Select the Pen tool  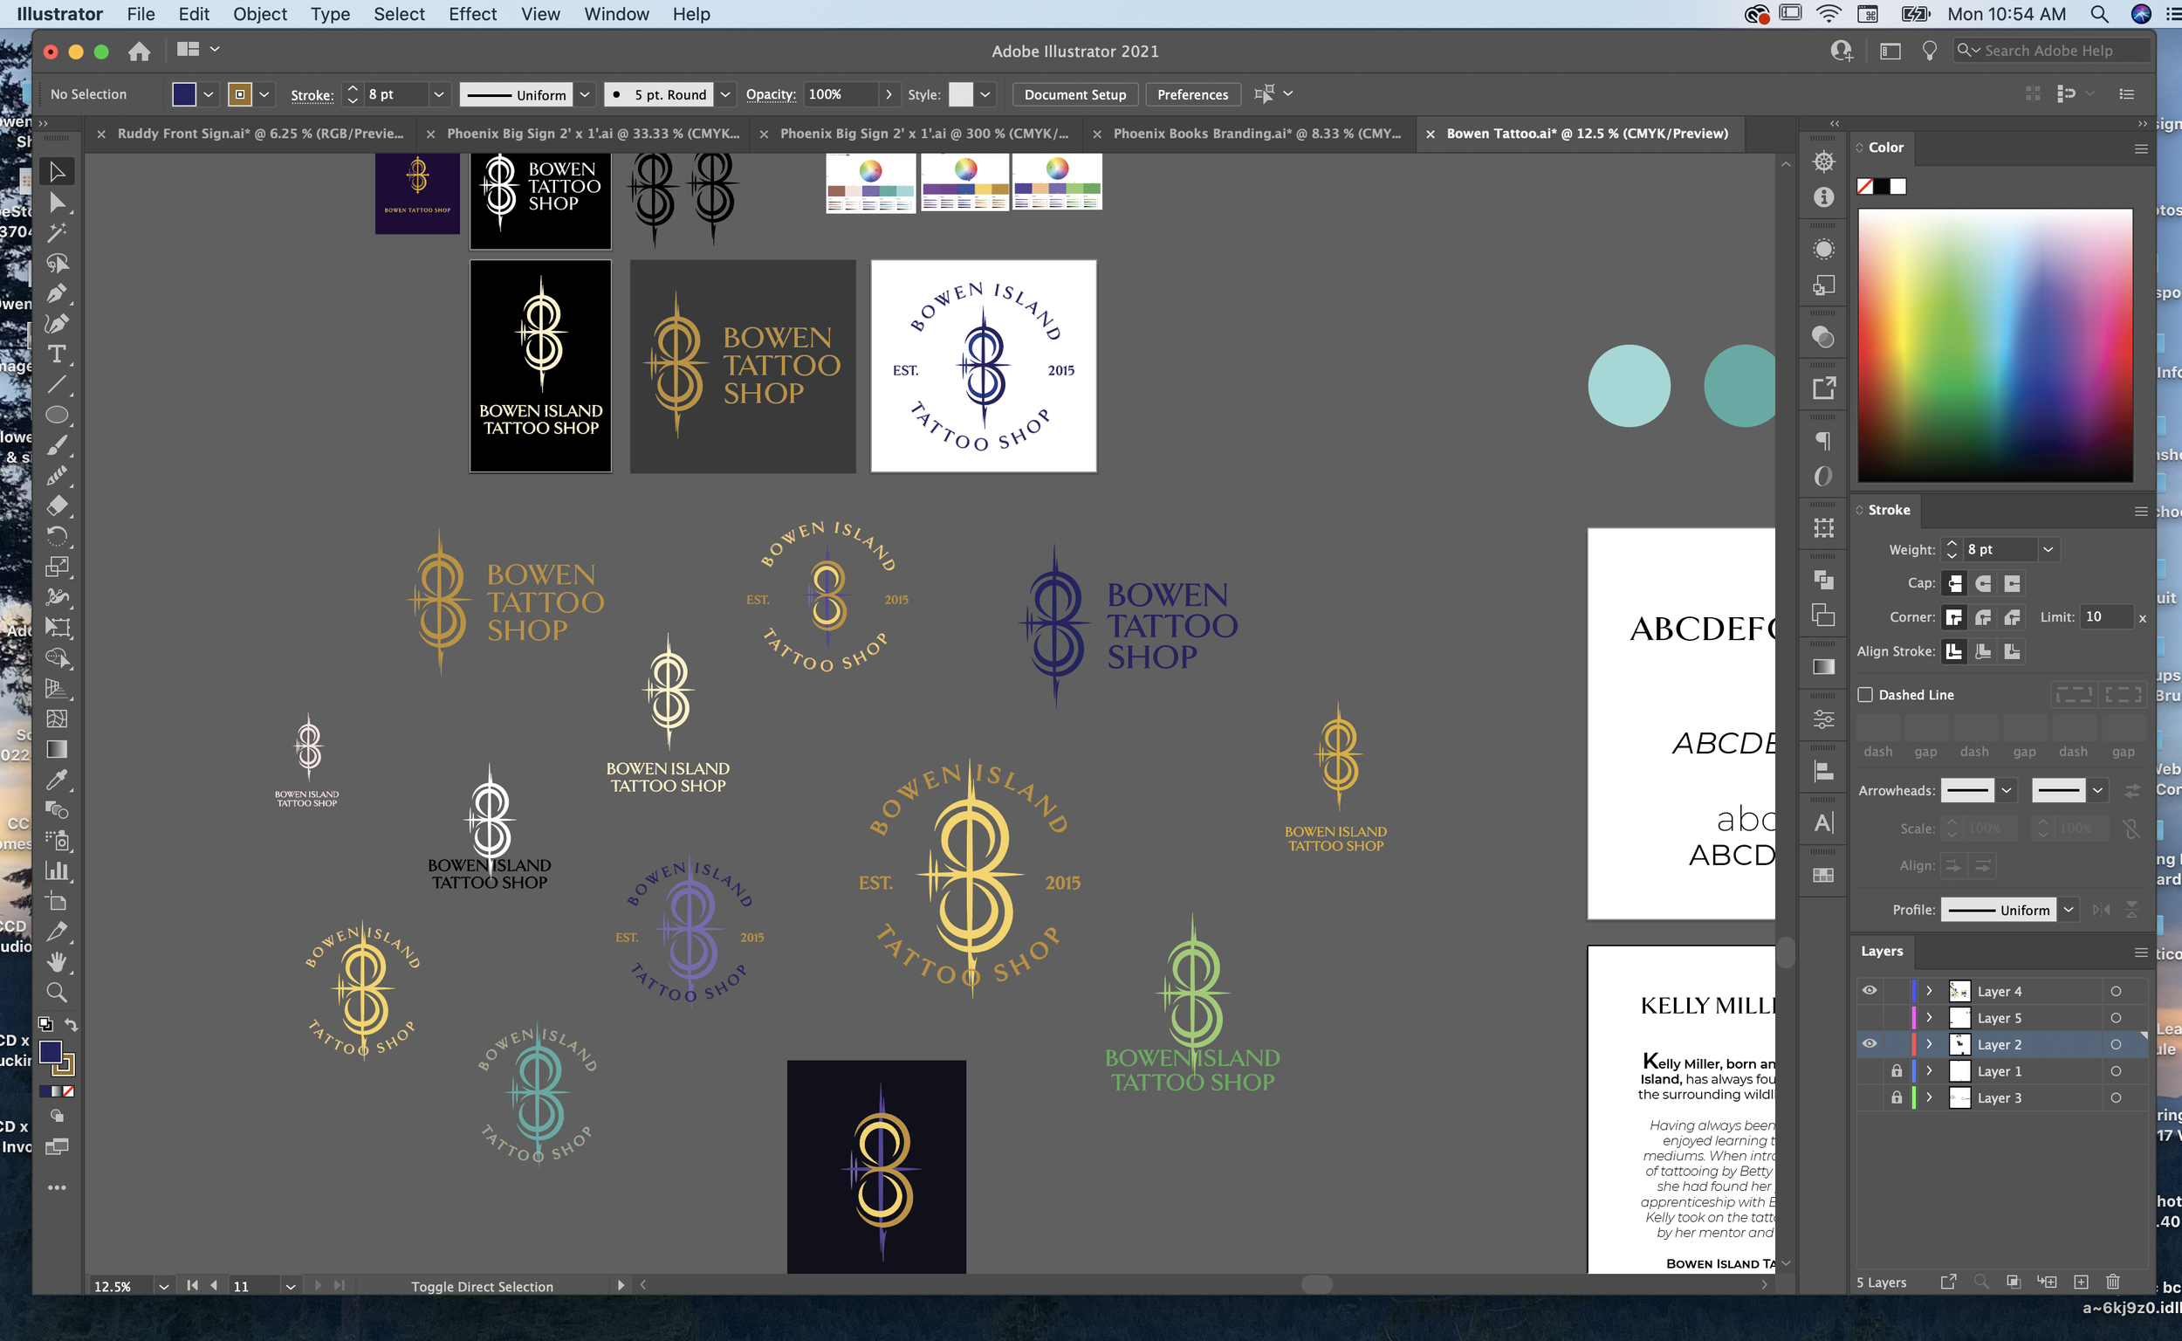click(57, 293)
